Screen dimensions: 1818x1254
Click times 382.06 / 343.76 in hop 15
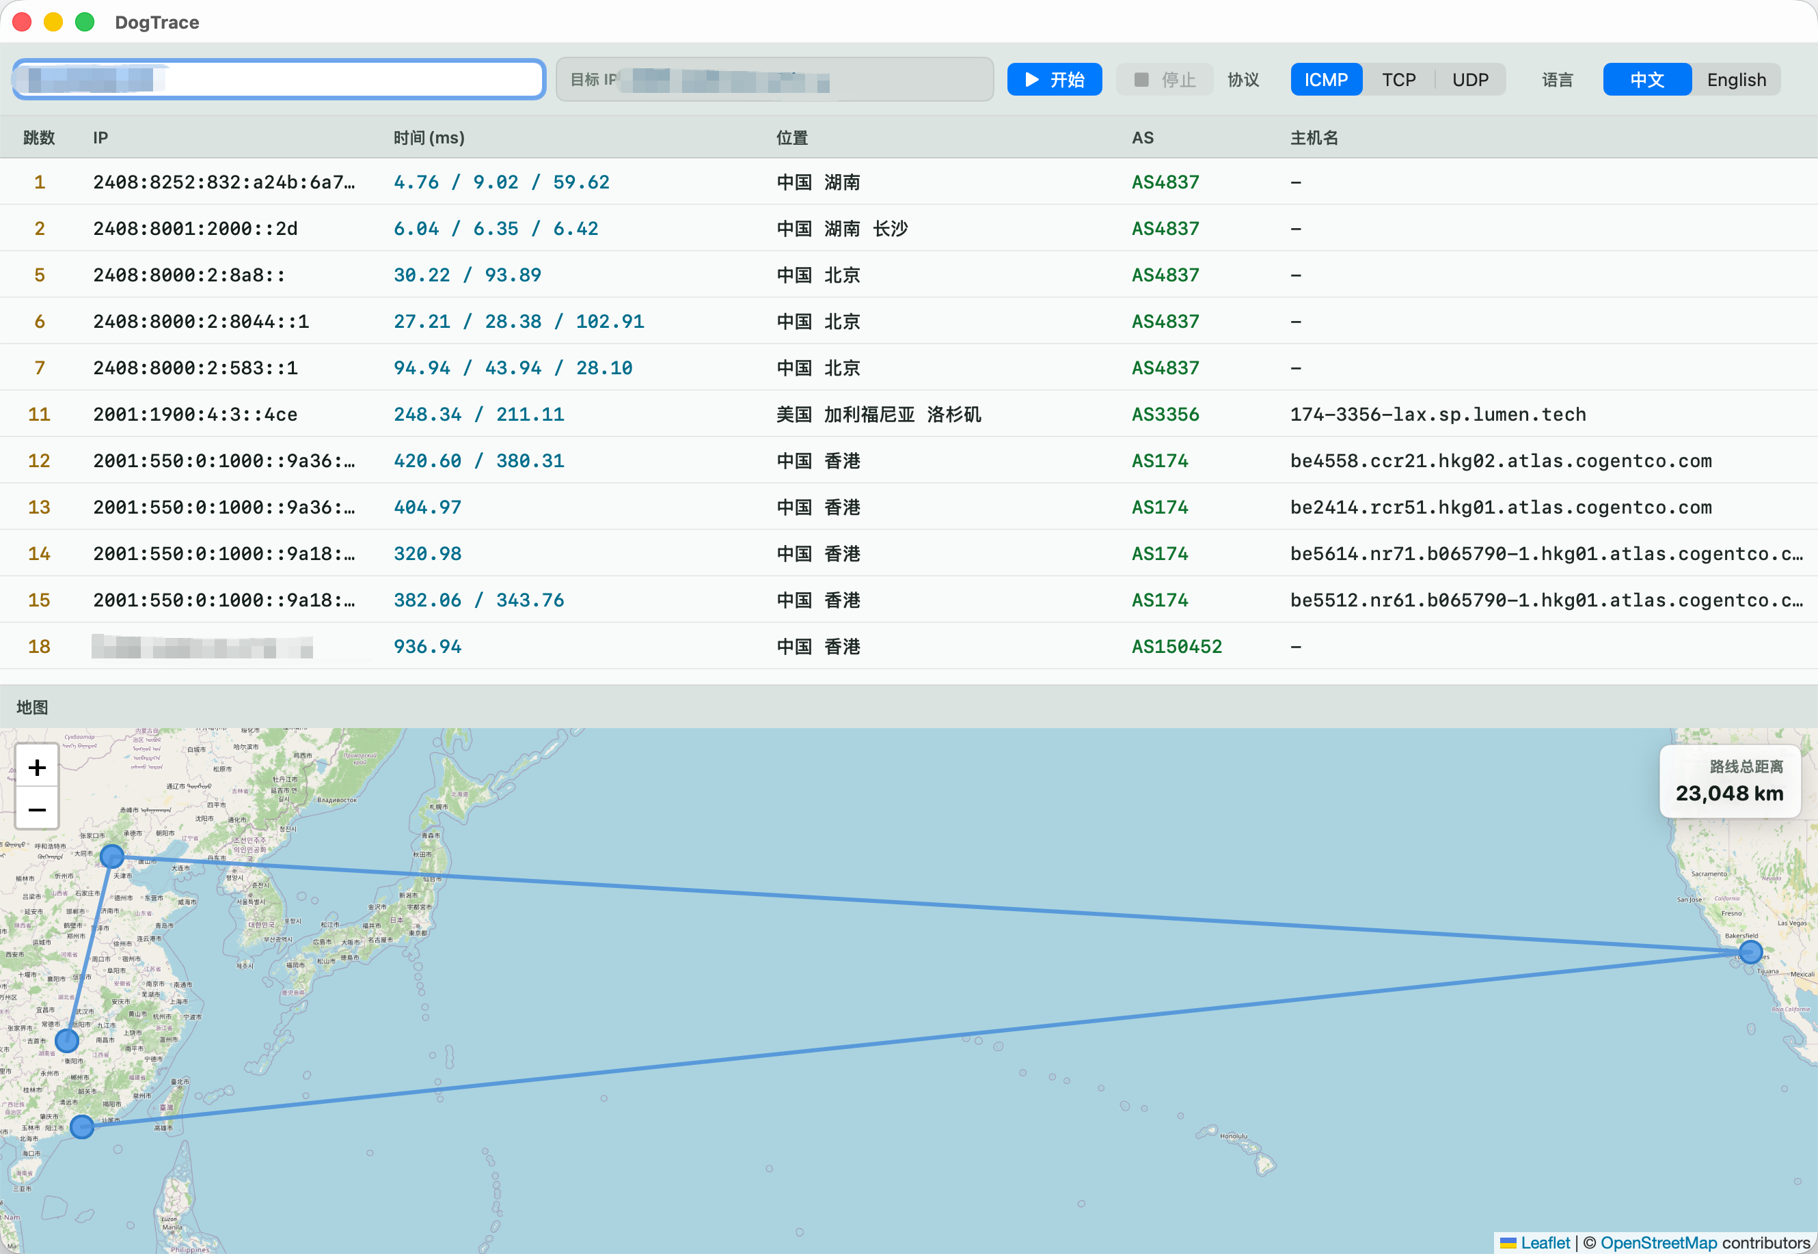pyautogui.click(x=480, y=600)
